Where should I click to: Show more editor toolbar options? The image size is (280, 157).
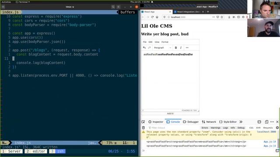pyautogui.click(x=187, y=48)
